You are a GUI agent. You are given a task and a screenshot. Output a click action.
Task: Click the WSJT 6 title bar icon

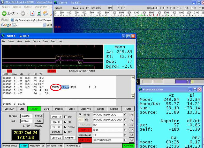3,36
